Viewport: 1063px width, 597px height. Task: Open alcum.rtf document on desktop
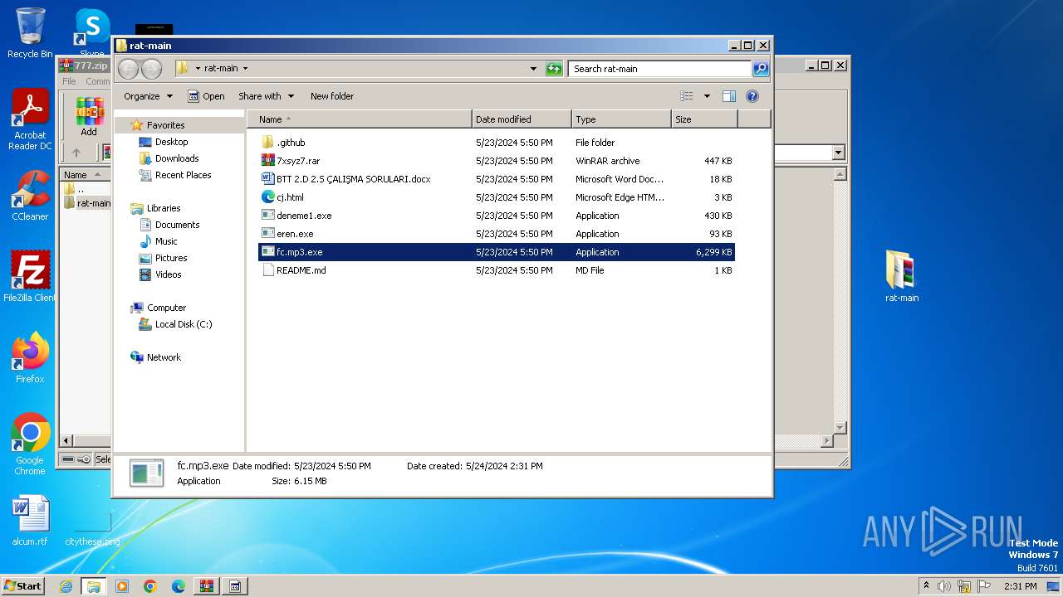pos(30,521)
